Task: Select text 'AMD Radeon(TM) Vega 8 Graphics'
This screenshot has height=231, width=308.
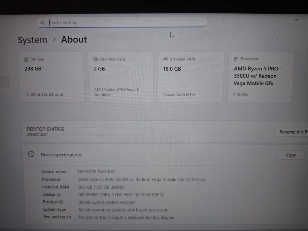Action: (x=117, y=92)
